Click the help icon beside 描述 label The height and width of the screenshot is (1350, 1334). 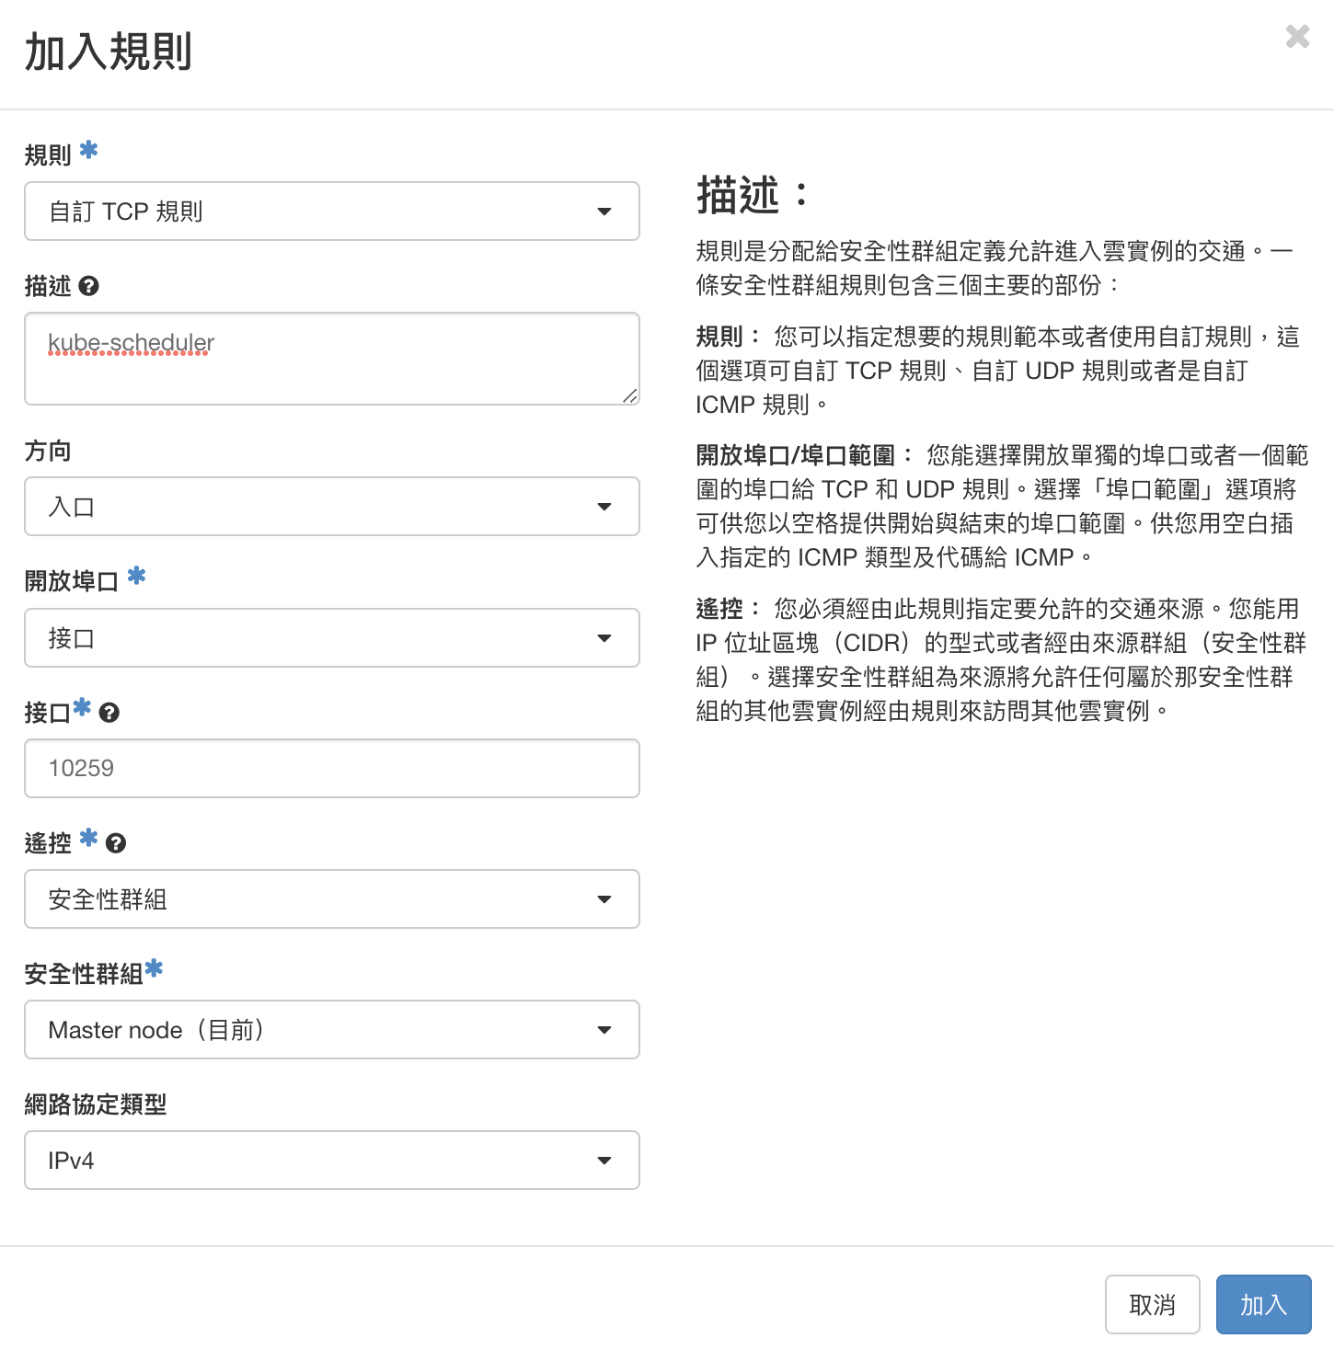[88, 286]
